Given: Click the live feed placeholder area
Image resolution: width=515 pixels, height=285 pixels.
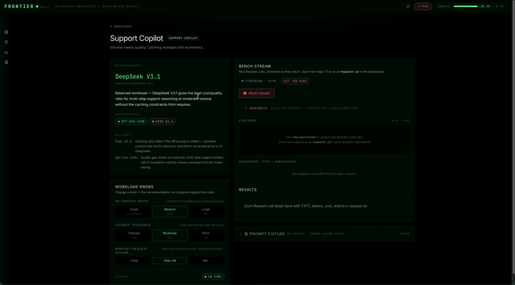Looking at the screenshot, I should coord(324,140).
